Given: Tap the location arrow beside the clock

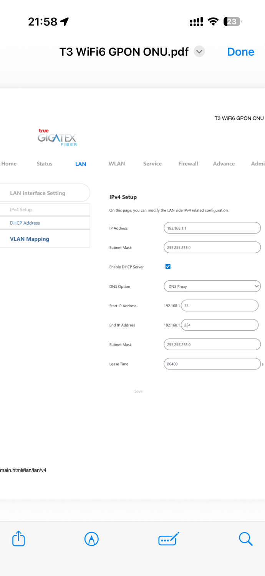Looking at the screenshot, I should click(x=65, y=22).
